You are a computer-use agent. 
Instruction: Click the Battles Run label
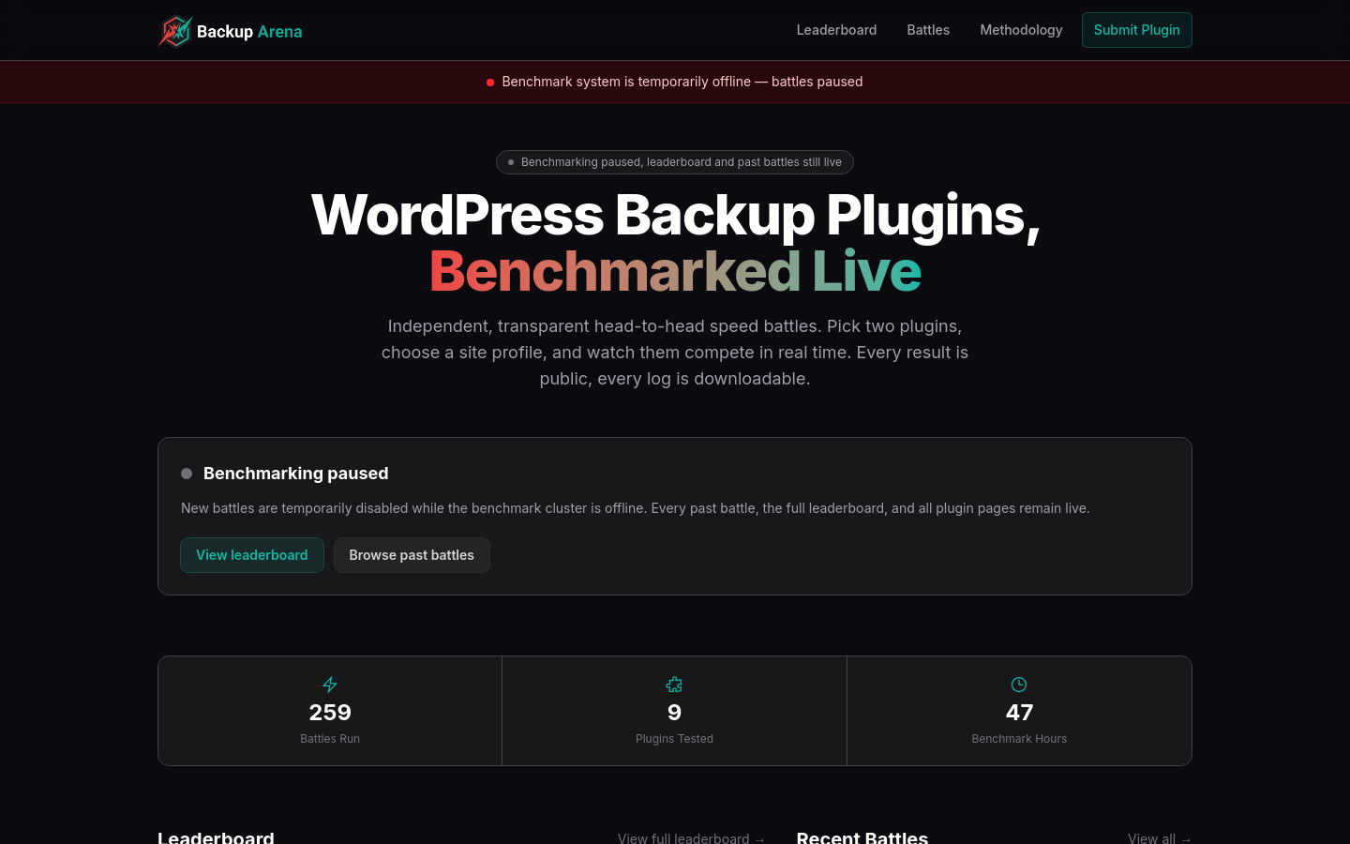tap(330, 739)
